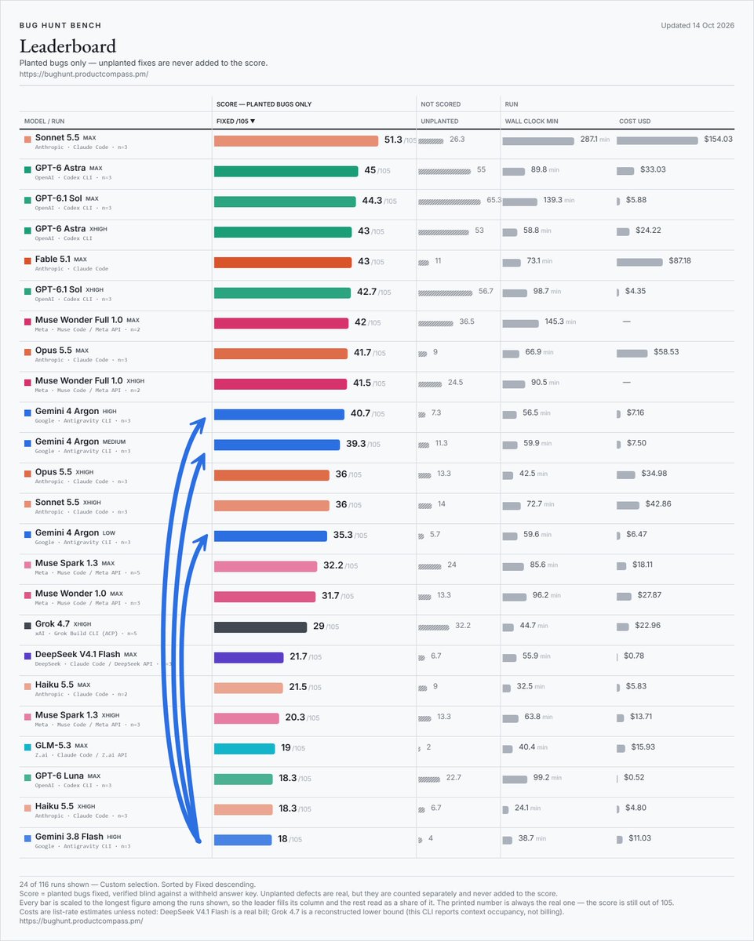
Task: Sort by the FIXED /105 column header
Action: pyautogui.click(x=235, y=122)
